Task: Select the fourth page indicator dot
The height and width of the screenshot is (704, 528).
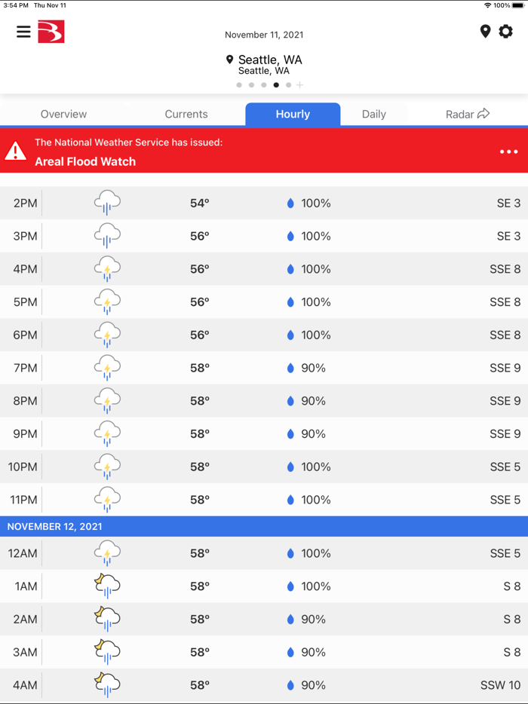Action: 275,85
